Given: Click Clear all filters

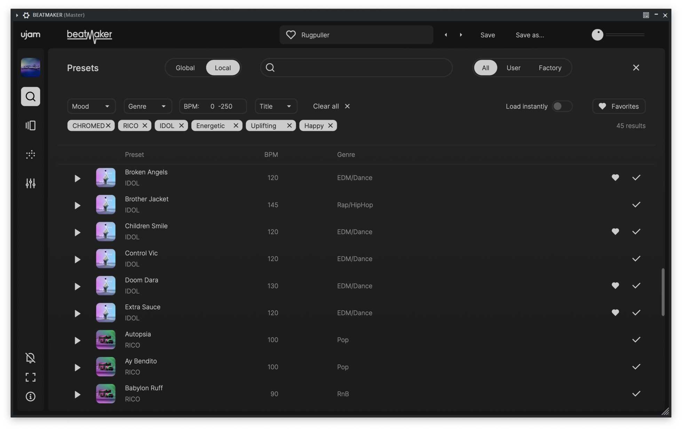Looking at the screenshot, I should [x=331, y=106].
